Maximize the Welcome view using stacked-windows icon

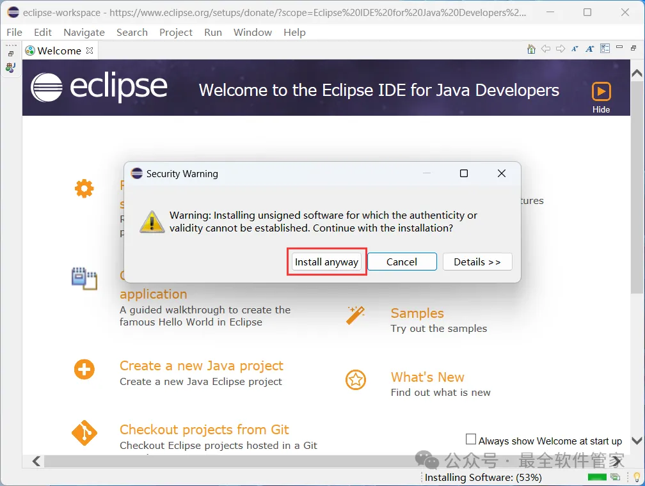tap(633, 48)
